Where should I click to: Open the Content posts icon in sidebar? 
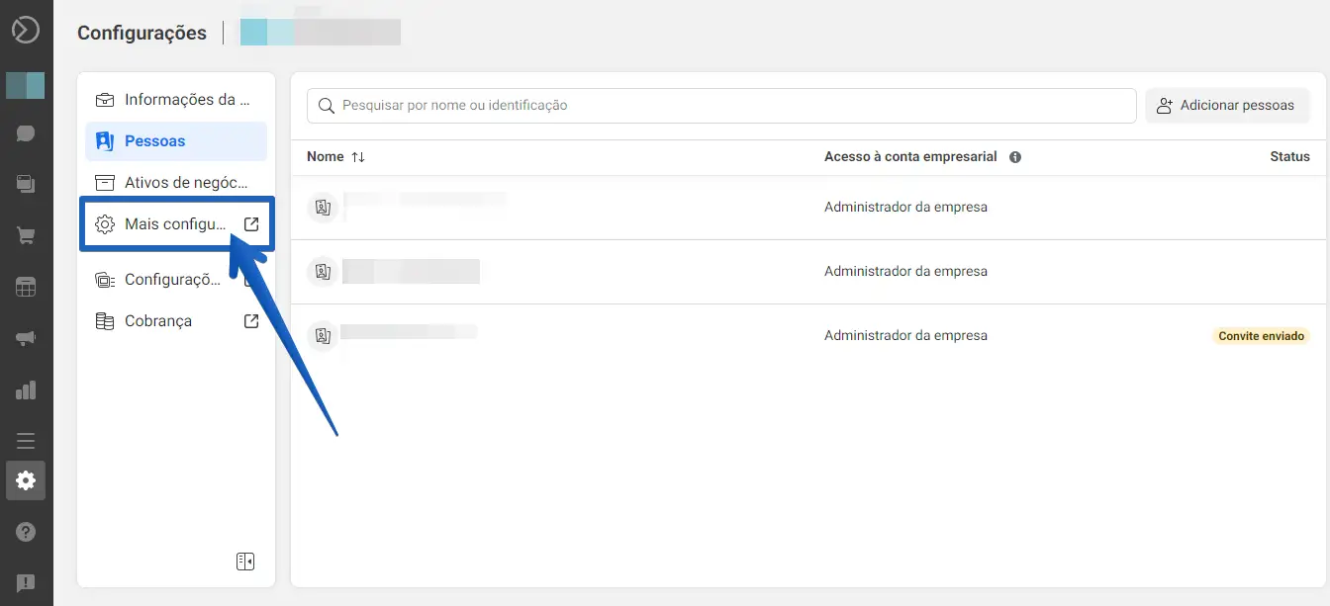[x=26, y=184]
